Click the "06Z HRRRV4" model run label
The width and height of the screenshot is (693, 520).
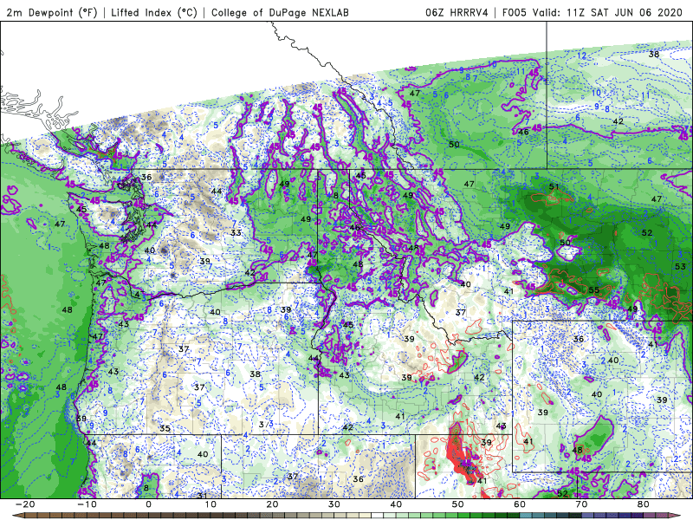[x=457, y=12]
